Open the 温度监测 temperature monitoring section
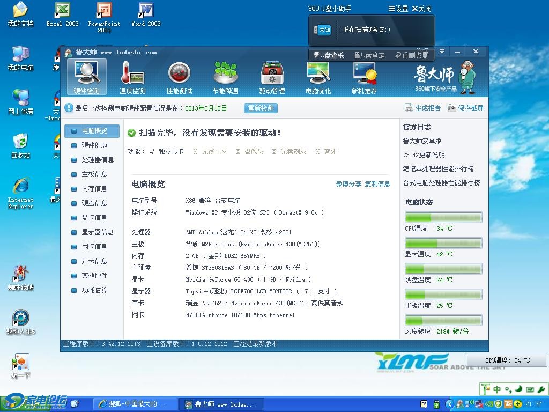Screen dimensions: 549x412 click(132, 77)
